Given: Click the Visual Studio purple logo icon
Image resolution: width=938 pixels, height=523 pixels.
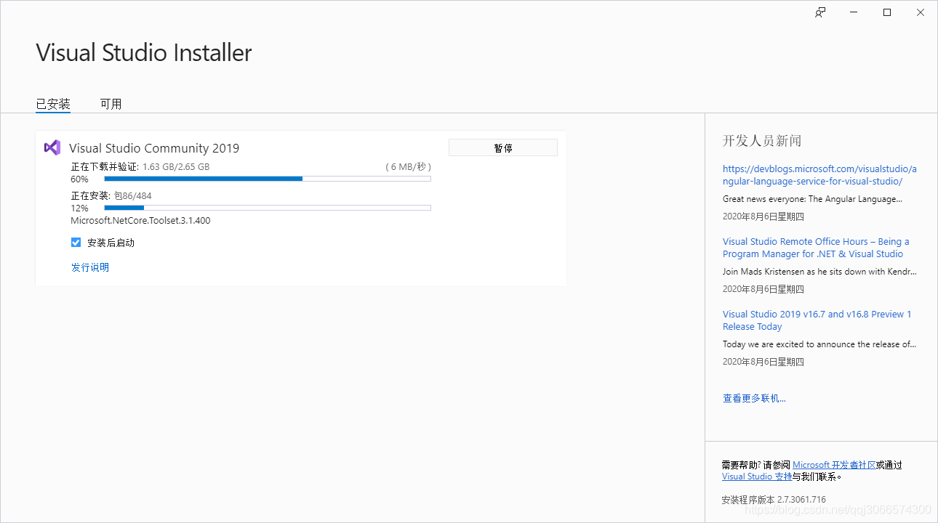Looking at the screenshot, I should pyautogui.click(x=52, y=147).
